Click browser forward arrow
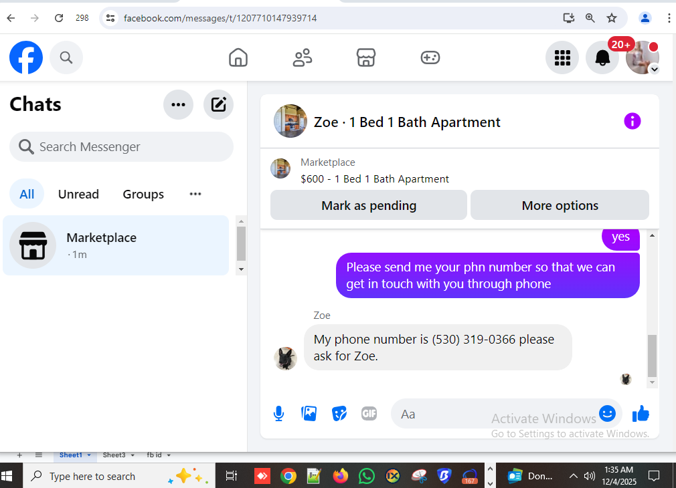This screenshot has height=488, width=676. [x=35, y=18]
